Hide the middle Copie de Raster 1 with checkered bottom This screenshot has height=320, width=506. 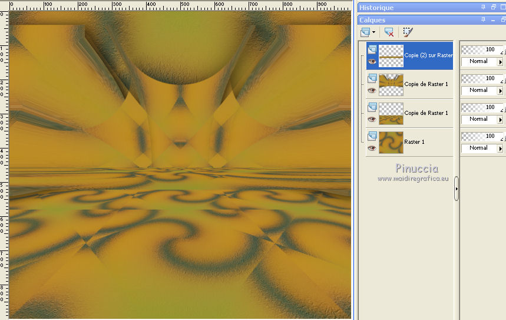pyautogui.click(x=372, y=90)
